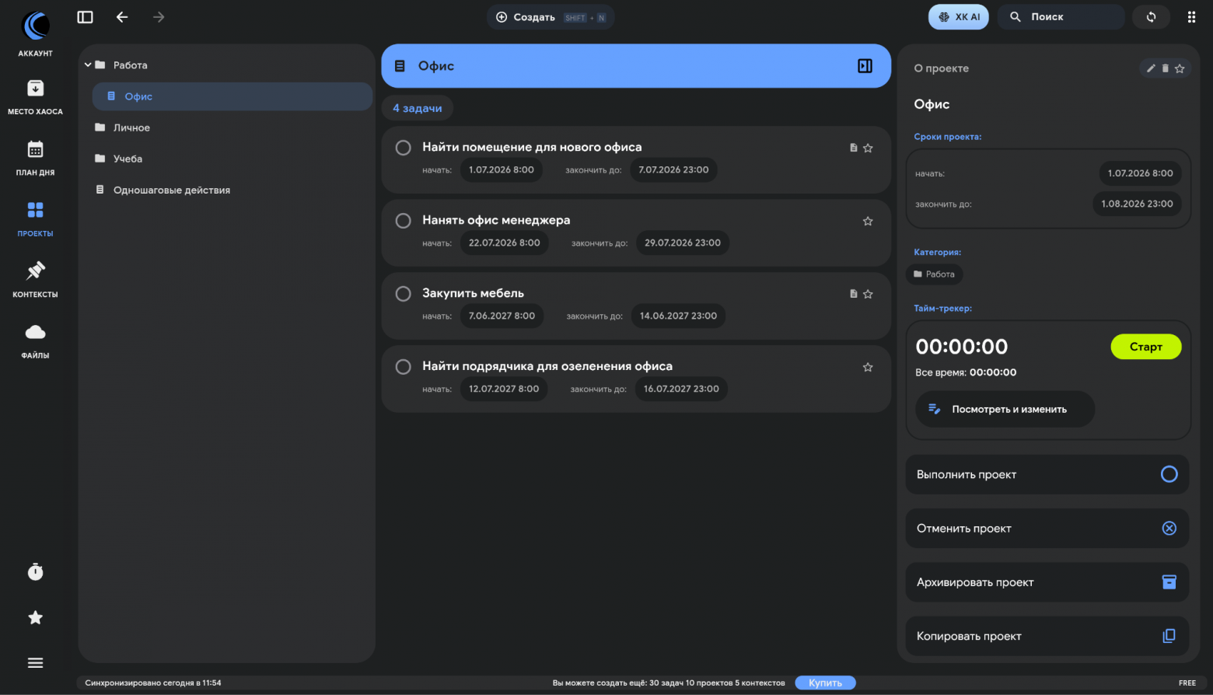Screen dimensions: 1213x695
Task: Open План дня calendar icon
Action: pyautogui.click(x=35, y=148)
